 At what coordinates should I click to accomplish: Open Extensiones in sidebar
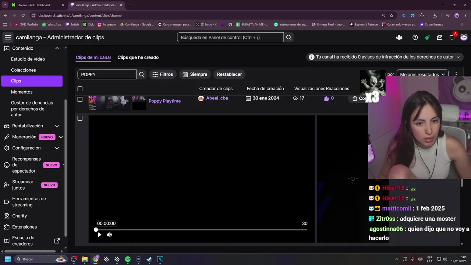point(24,227)
